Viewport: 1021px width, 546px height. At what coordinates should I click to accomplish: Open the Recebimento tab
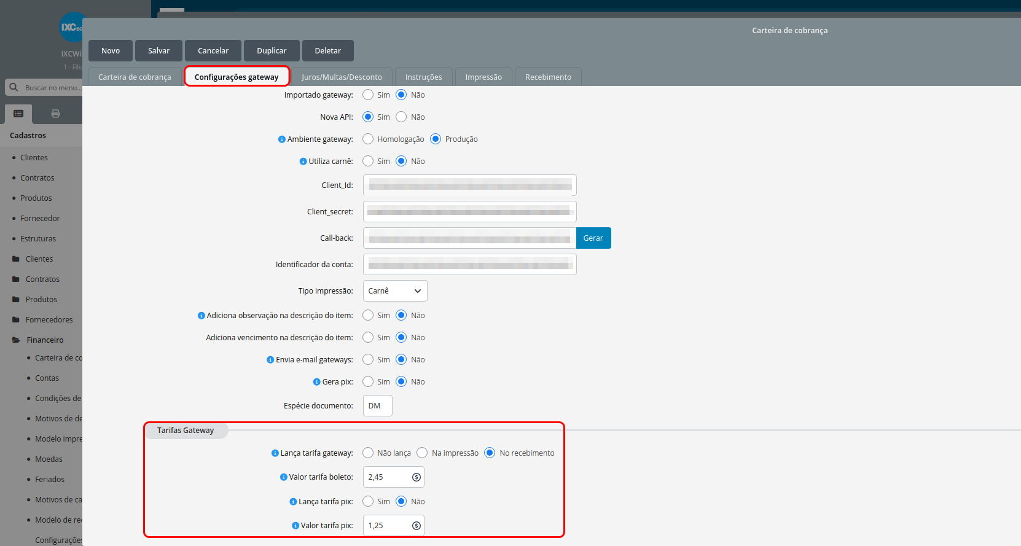[x=548, y=77]
